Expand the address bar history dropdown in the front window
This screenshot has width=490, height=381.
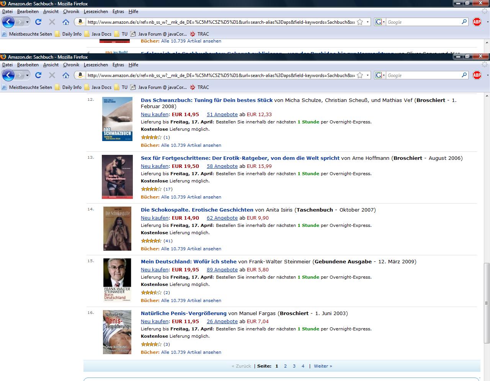pos(368,76)
